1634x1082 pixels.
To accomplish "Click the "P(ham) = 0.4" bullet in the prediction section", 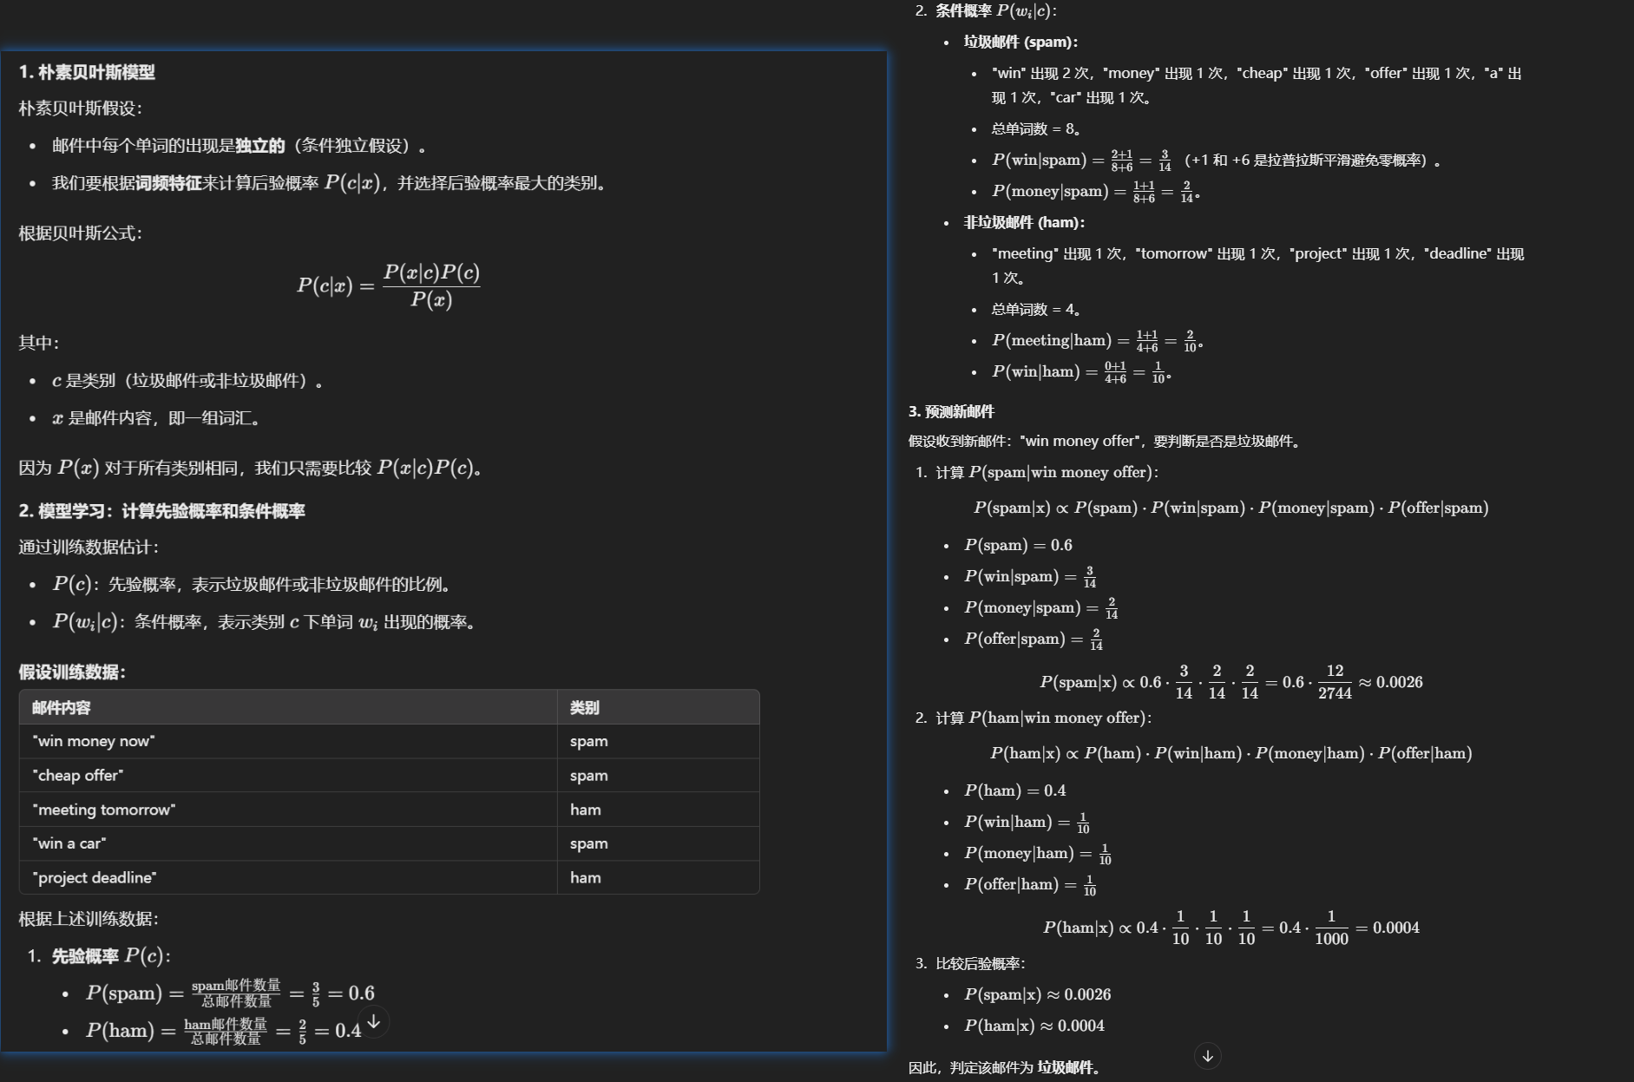I will (1014, 790).
